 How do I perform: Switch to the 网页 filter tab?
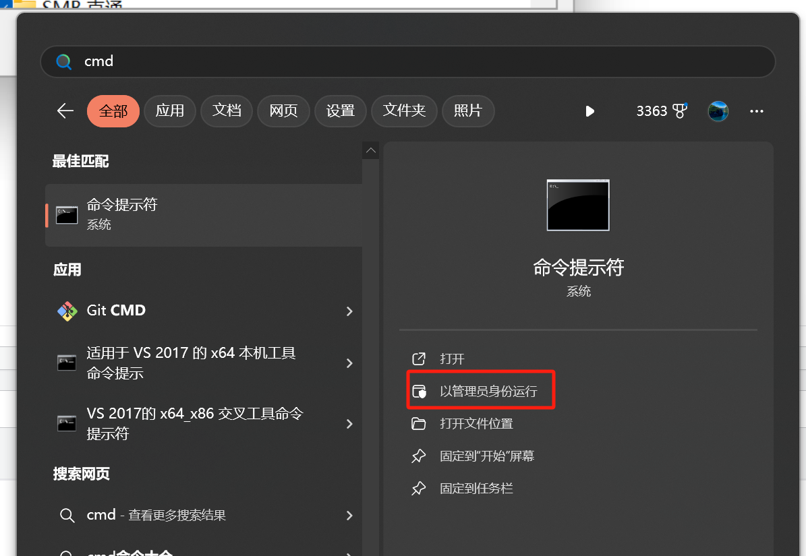(x=283, y=111)
